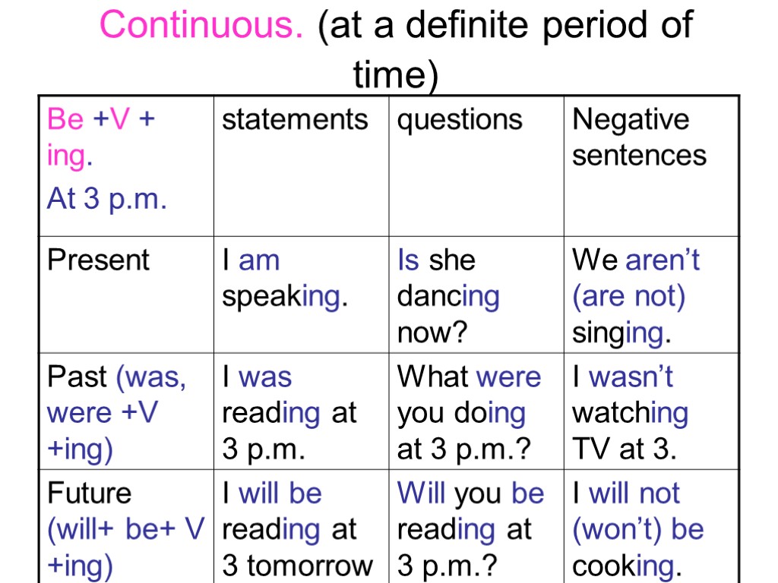Click "I will be reading at 3 tomorrow" cell
Viewport: 778px width, 583px height.
(297, 529)
